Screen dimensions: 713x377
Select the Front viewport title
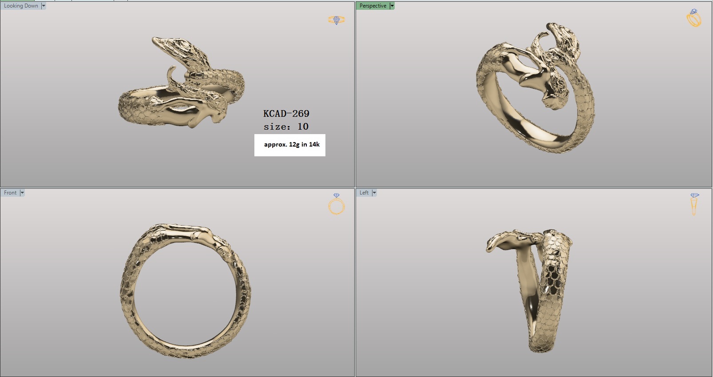click(x=10, y=193)
